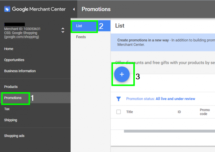Click the Create promotions in a new way banner
This screenshot has width=215, height=152.
tap(163, 42)
